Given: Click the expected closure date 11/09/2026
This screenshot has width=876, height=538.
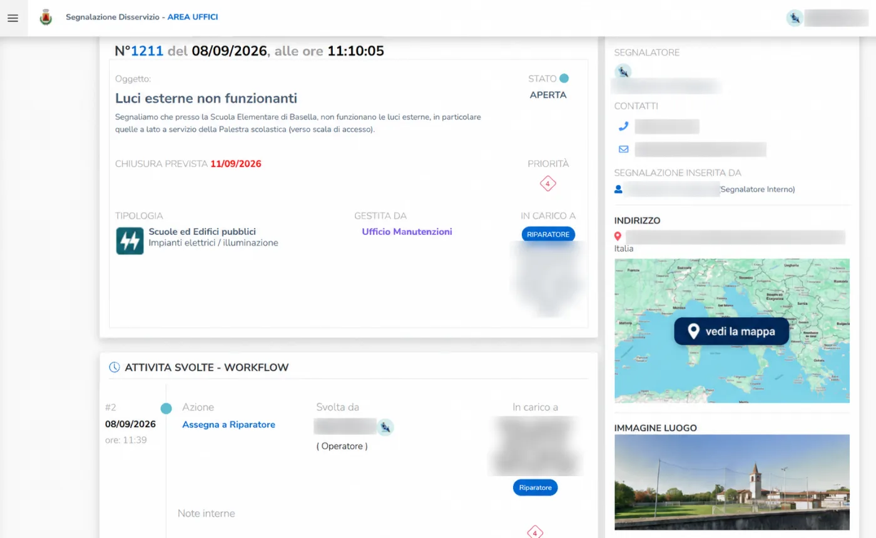Looking at the screenshot, I should pyautogui.click(x=236, y=164).
